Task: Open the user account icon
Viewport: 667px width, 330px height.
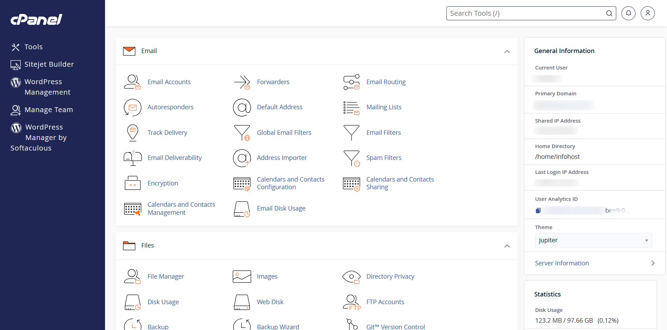Action: 648,13
